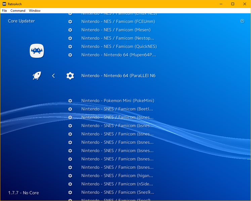Image resolution: width=251 pixels, height=201 pixels.
Task: Open the Command menu
Action: point(18,11)
